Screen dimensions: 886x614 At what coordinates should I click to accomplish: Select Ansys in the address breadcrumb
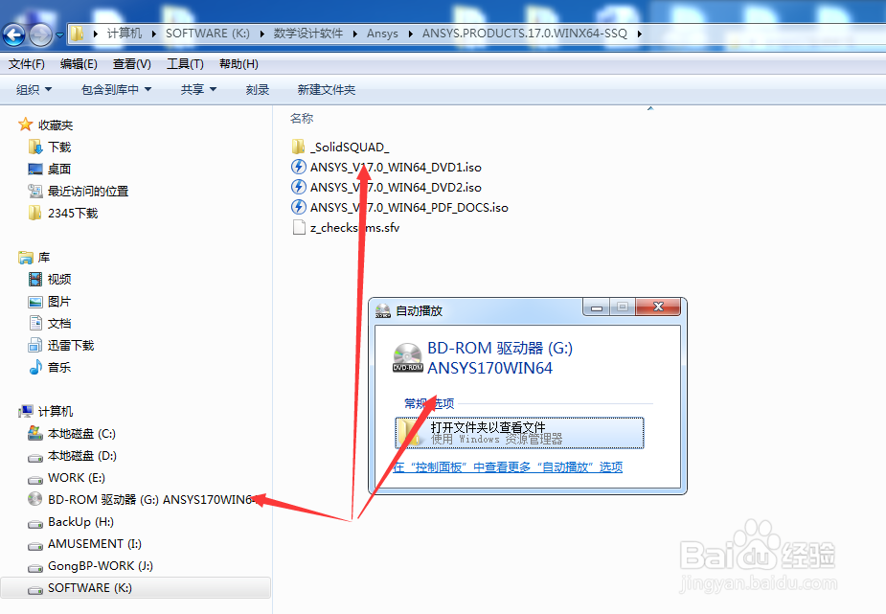tap(382, 34)
